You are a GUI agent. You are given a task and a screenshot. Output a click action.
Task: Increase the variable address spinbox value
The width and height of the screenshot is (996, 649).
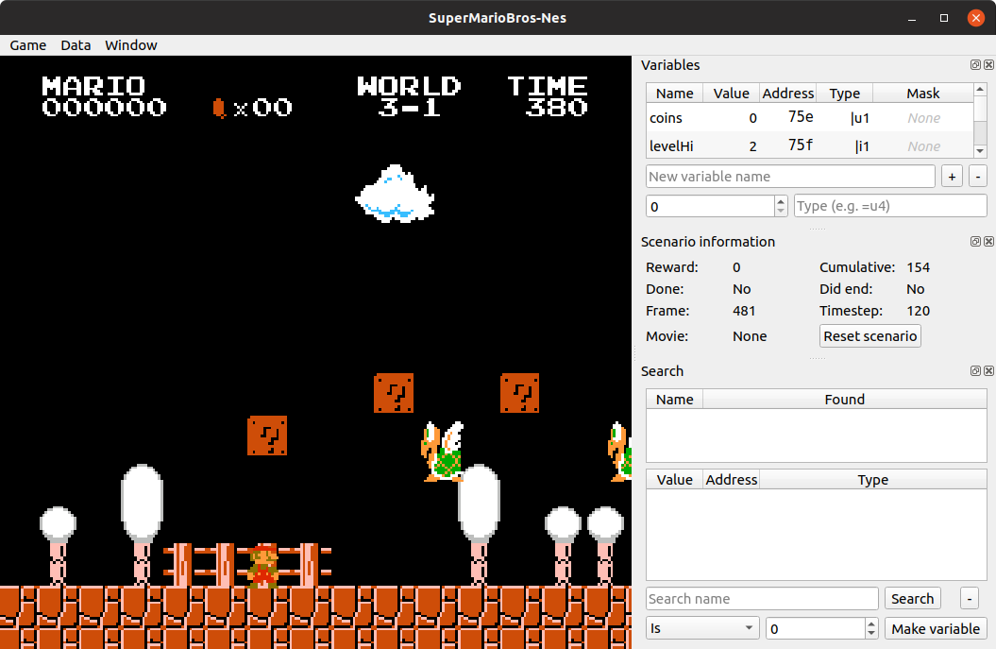click(x=781, y=201)
